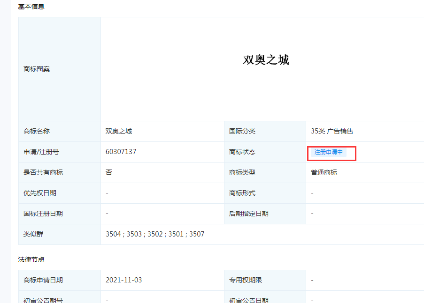
Task: Click the 注册申请中 status button
Action: pos(331,153)
